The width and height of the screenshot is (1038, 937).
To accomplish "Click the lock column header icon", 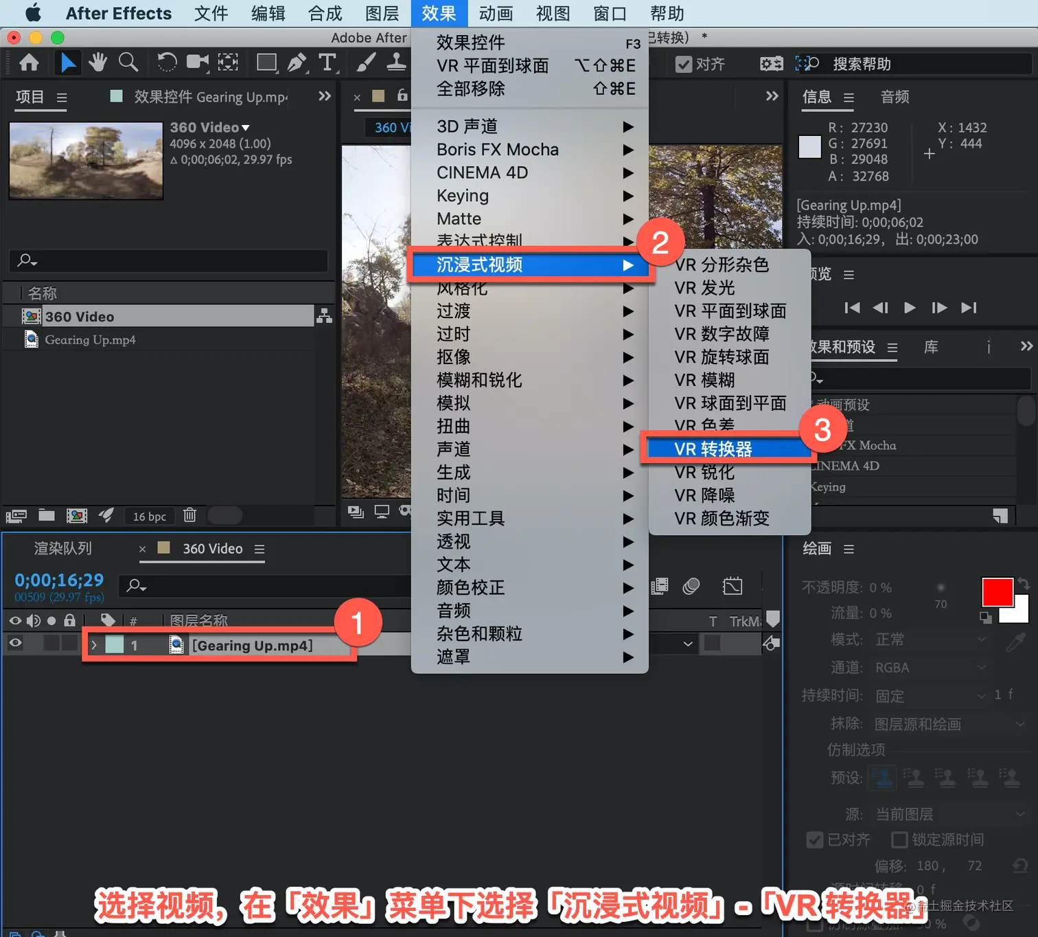I will tap(69, 620).
